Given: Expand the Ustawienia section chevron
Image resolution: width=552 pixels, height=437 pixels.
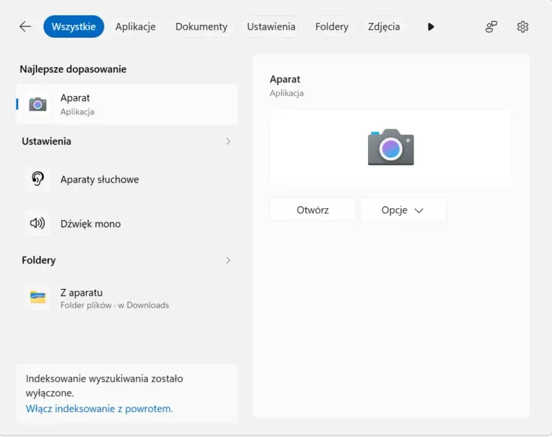Looking at the screenshot, I should (x=228, y=141).
